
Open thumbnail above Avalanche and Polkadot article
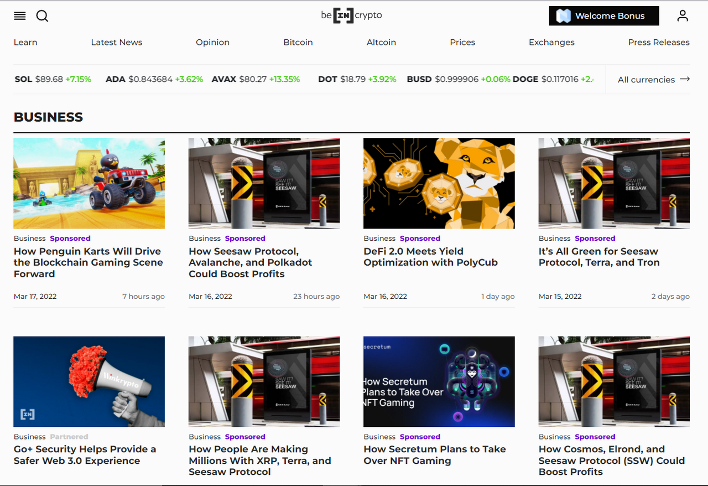264,183
